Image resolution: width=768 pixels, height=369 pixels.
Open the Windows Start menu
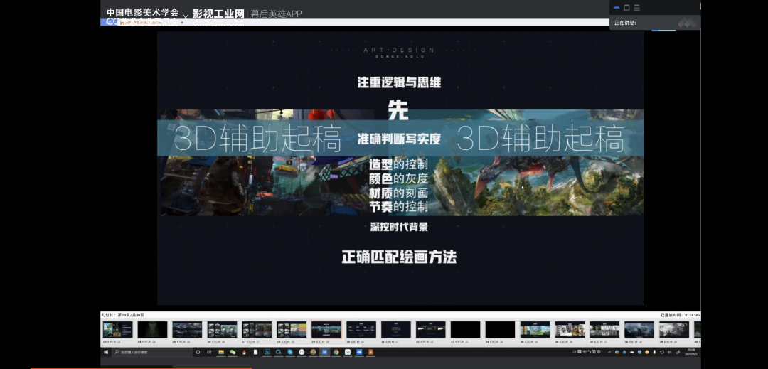pyautogui.click(x=106, y=352)
